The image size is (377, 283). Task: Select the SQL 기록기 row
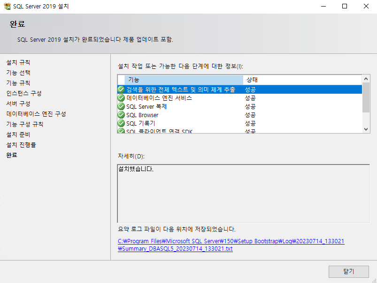pyautogui.click(x=240, y=123)
